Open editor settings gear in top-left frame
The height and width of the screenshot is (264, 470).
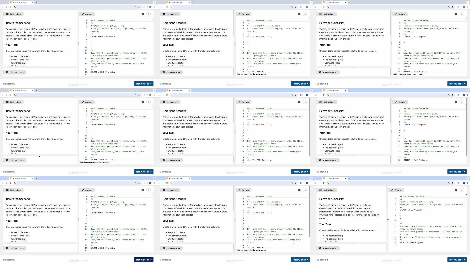point(143,14)
